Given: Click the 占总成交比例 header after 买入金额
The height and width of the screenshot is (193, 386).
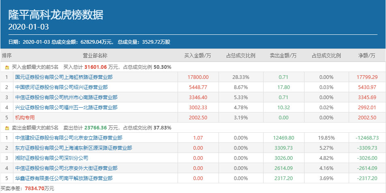Looking at the screenshot, I should (x=241, y=55).
